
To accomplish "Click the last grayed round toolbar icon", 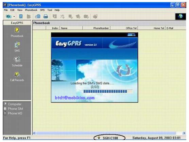I will [95, 16].
